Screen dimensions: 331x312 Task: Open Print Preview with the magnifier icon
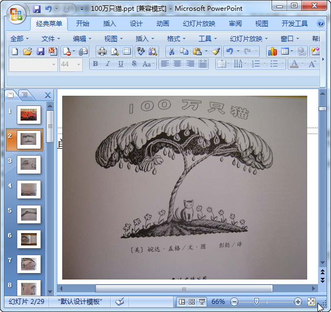[x=115, y=51]
